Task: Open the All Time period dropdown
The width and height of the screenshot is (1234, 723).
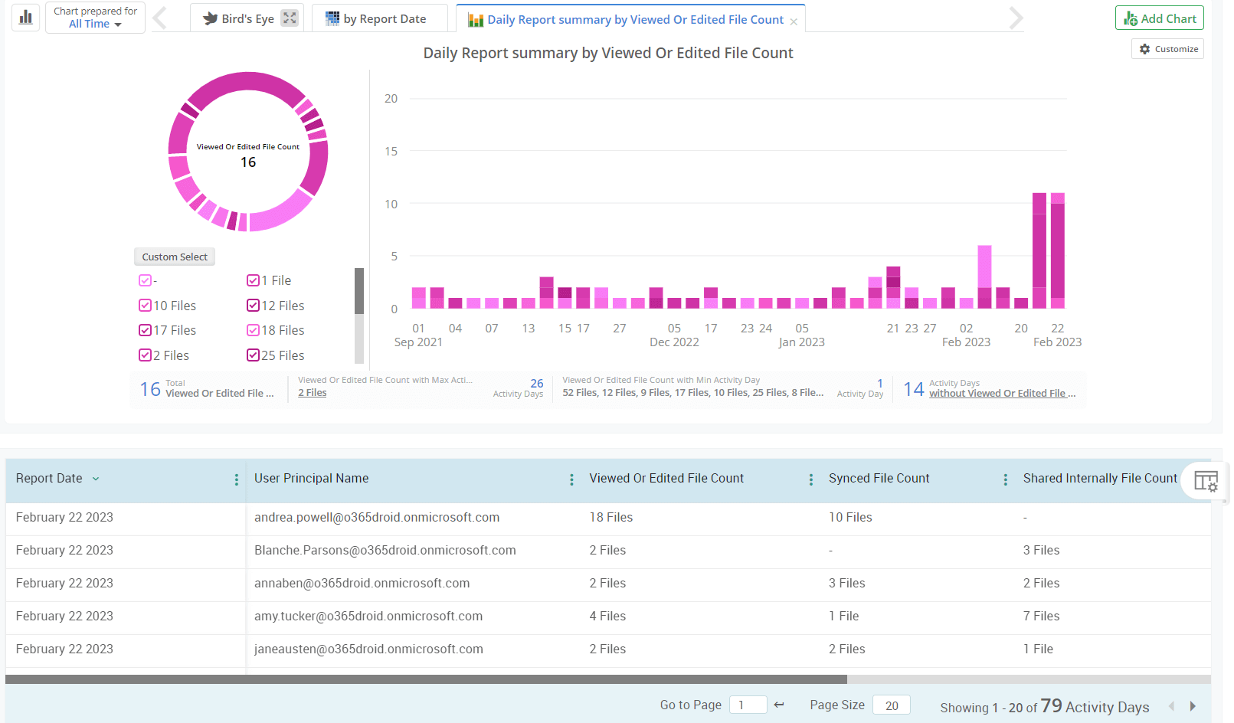Action: [x=93, y=23]
